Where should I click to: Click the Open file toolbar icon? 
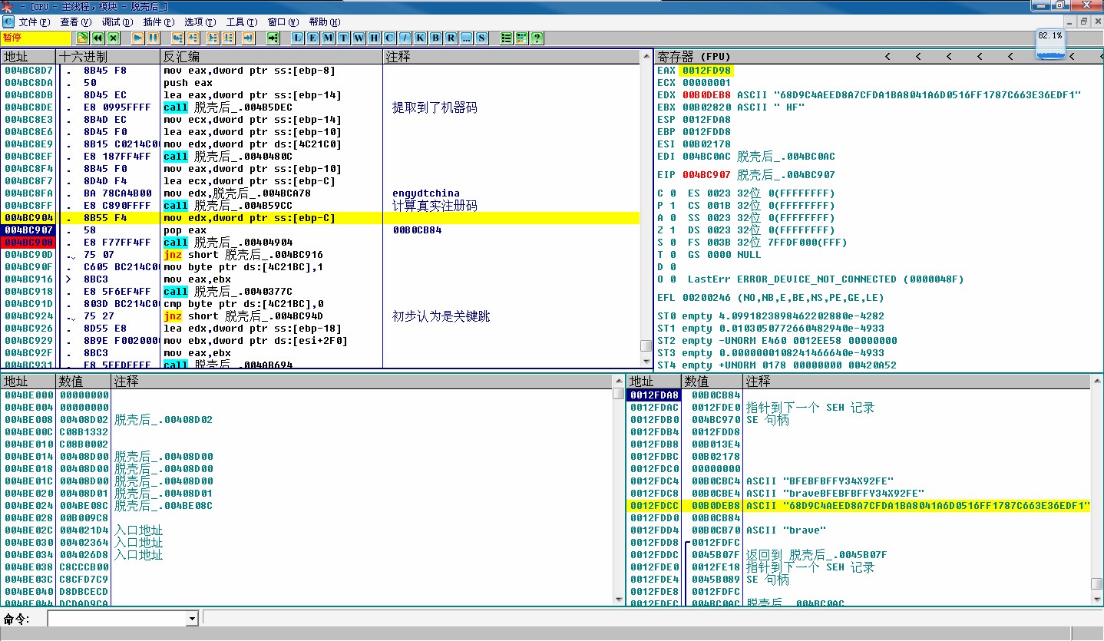click(82, 38)
